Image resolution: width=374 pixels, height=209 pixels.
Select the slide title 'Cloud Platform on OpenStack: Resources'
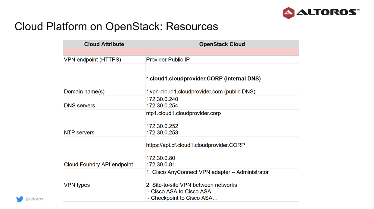point(116,26)
